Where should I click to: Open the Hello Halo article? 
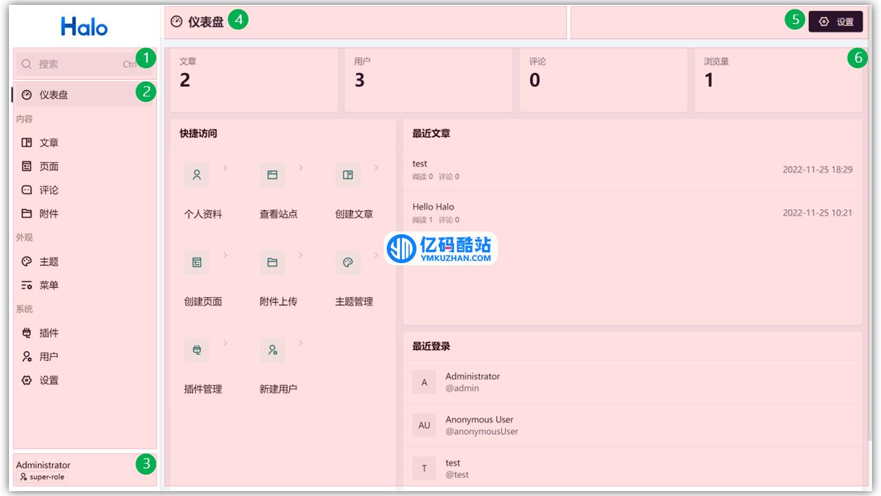tap(434, 207)
